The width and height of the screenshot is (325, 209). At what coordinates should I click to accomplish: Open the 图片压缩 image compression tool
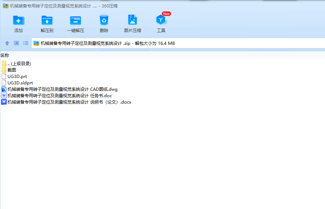[133, 20]
